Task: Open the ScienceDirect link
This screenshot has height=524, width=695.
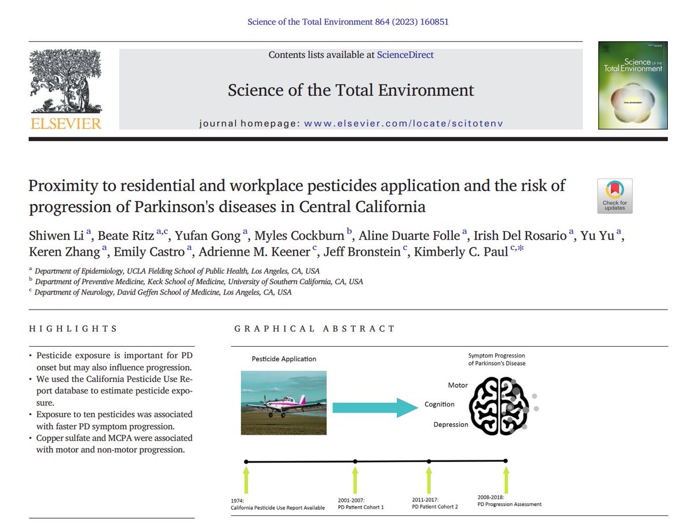Action: click(405, 54)
